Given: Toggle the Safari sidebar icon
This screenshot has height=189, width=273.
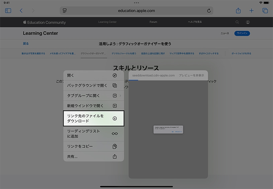Looking at the screenshot, I should 8,11.
